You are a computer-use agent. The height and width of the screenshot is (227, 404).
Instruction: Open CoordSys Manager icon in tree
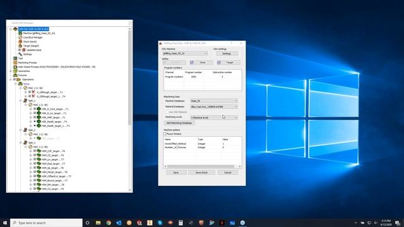coord(20,37)
